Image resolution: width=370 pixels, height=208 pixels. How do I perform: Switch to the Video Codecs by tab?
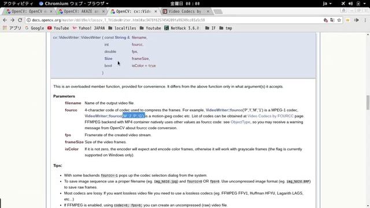click(185, 12)
